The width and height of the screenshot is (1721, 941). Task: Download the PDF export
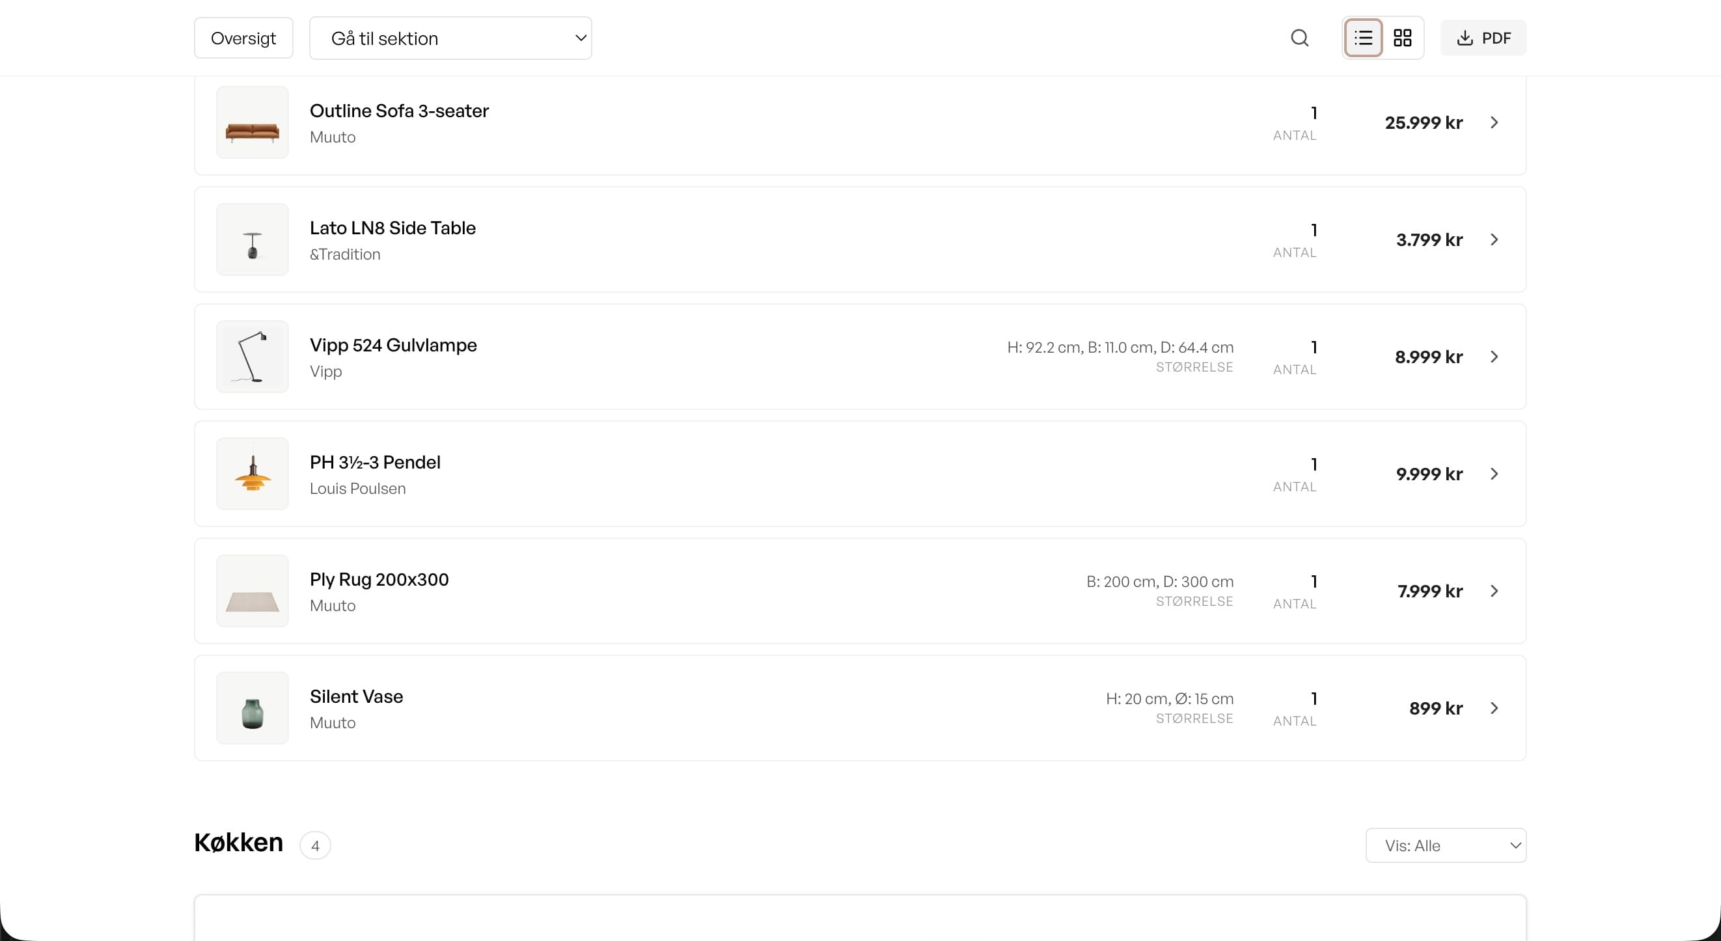point(1483,38)
